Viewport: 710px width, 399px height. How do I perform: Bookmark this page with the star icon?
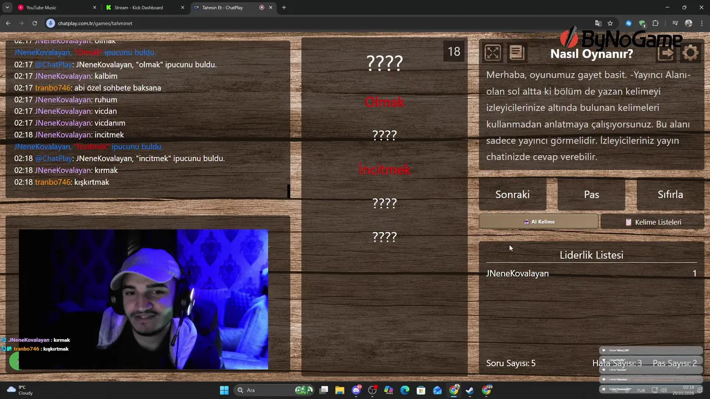coord(610,23)
